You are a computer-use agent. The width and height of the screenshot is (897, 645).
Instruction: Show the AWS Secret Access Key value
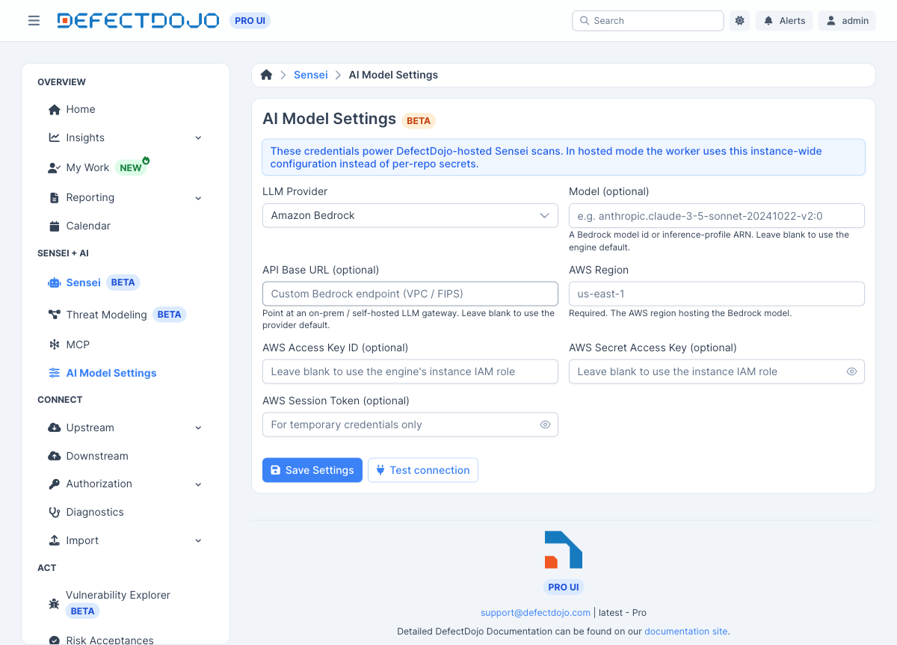pos(851,371)
